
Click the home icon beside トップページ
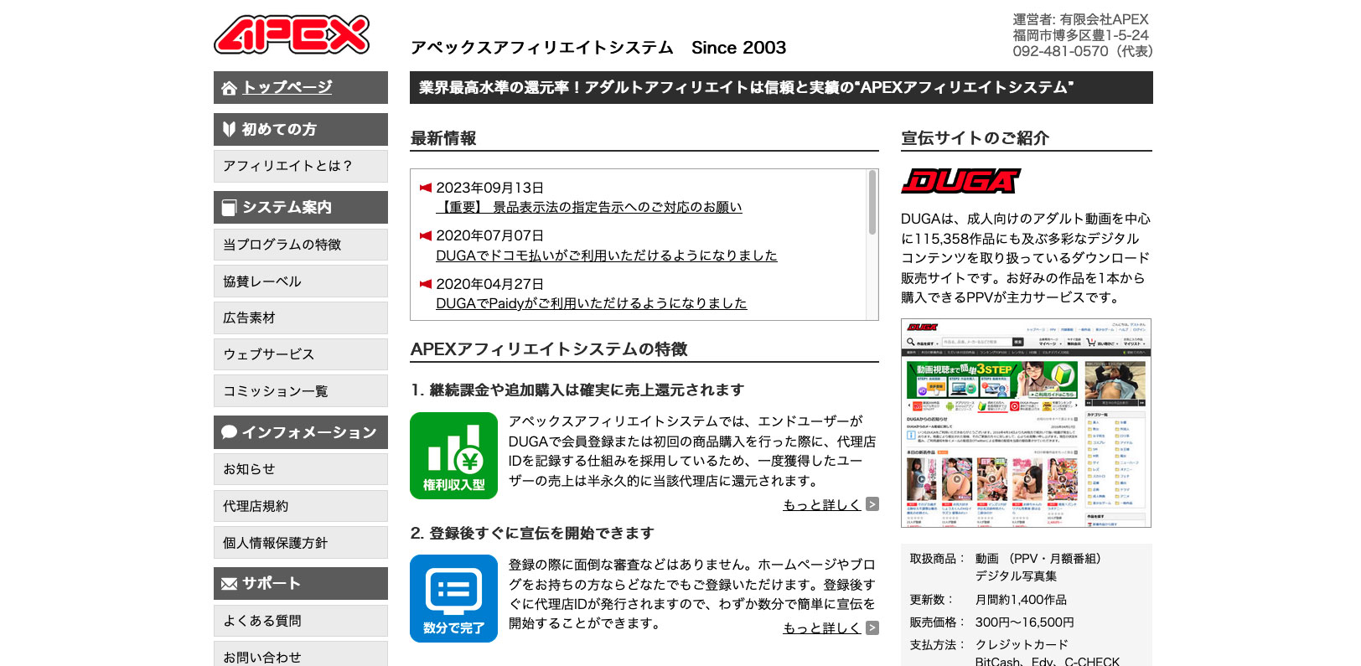pos(229,88)
